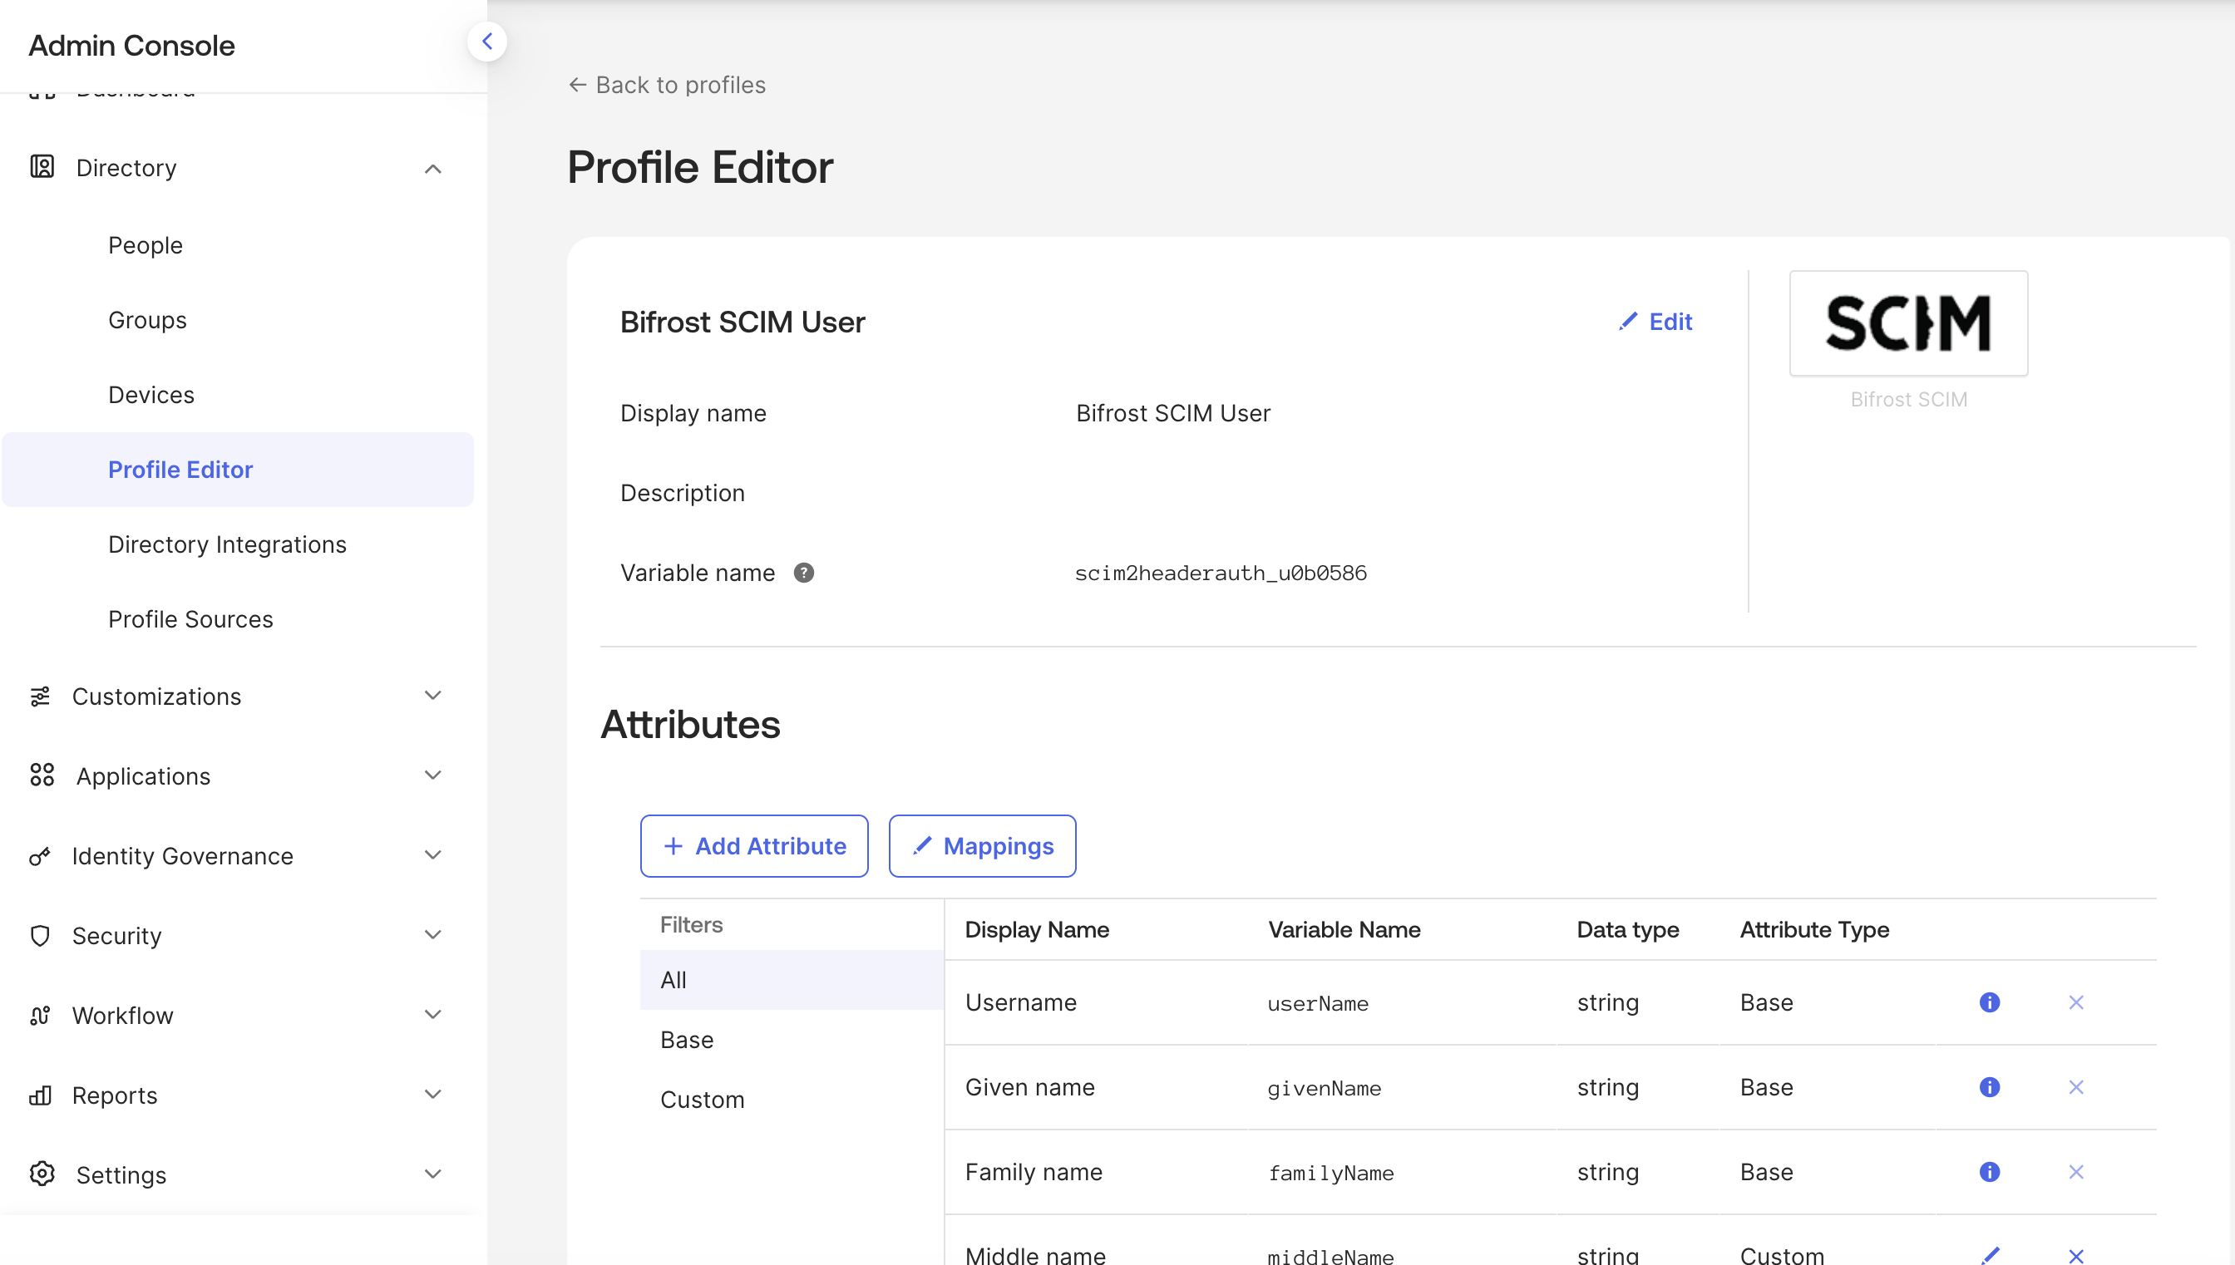Click the Attribute Type column header
Viewport: 2235px width, 1265px height.
pos(1814,930)
